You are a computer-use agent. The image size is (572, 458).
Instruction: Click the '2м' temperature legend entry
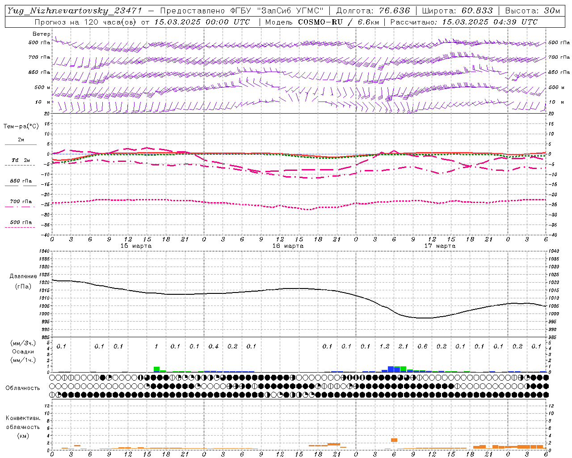pyautogui.click(x=21, y=140)
